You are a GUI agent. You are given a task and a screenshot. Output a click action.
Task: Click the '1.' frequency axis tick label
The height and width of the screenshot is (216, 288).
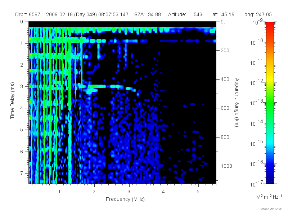[x=60, y=192]
